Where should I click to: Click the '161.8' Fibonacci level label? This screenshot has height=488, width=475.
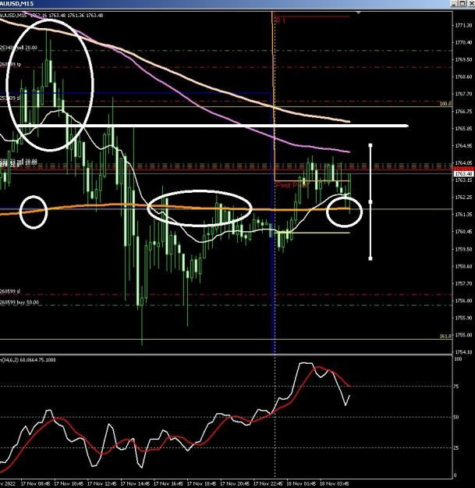[445, 336]
